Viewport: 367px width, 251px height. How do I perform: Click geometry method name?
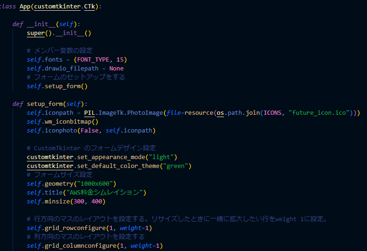(x=59, y=184)
